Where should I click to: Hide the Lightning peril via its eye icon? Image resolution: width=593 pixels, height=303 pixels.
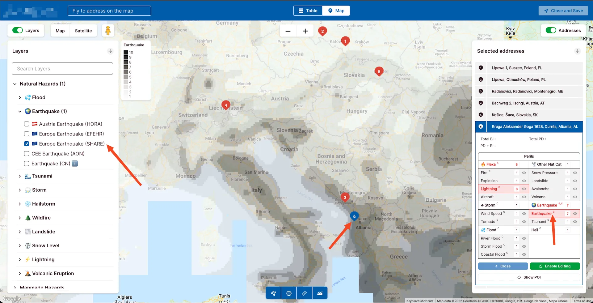(x=524, y=189)
